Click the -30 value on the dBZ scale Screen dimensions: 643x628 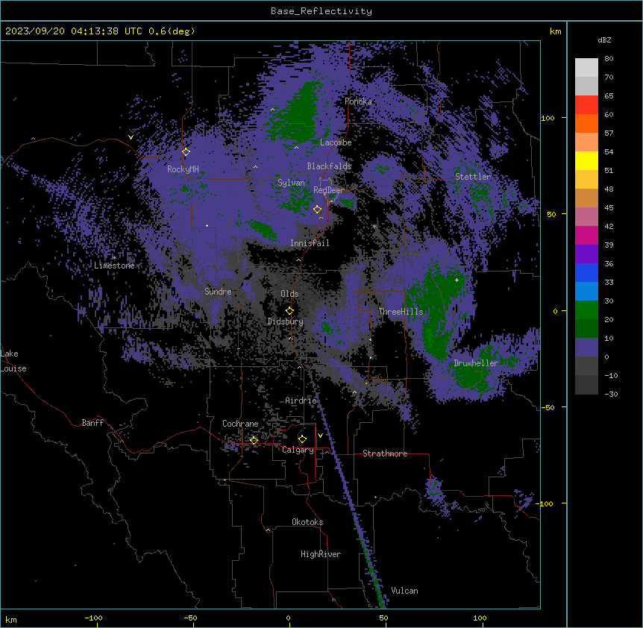pos(611,394)
